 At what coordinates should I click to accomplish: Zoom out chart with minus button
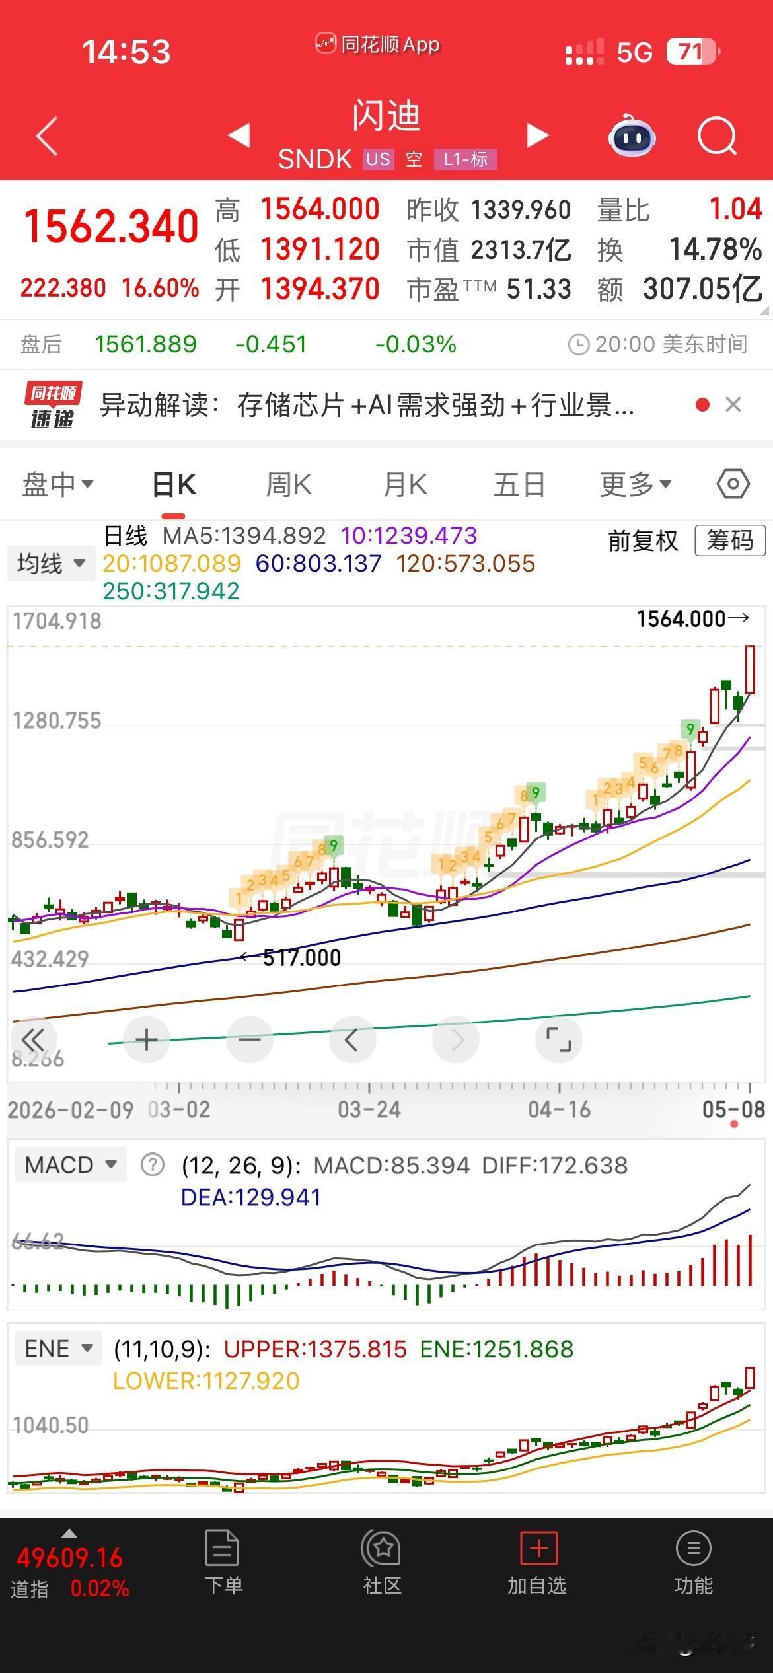pyautogui.click(x=249, y=1040)
